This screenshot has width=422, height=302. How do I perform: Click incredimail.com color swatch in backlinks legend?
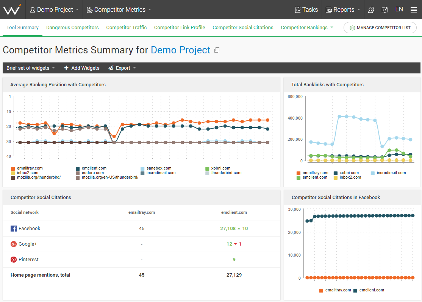[x=373, y=173]
